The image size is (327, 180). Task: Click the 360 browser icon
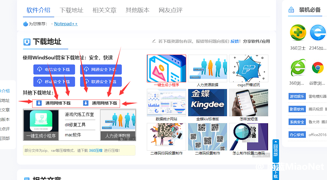[x=298, y=68]
